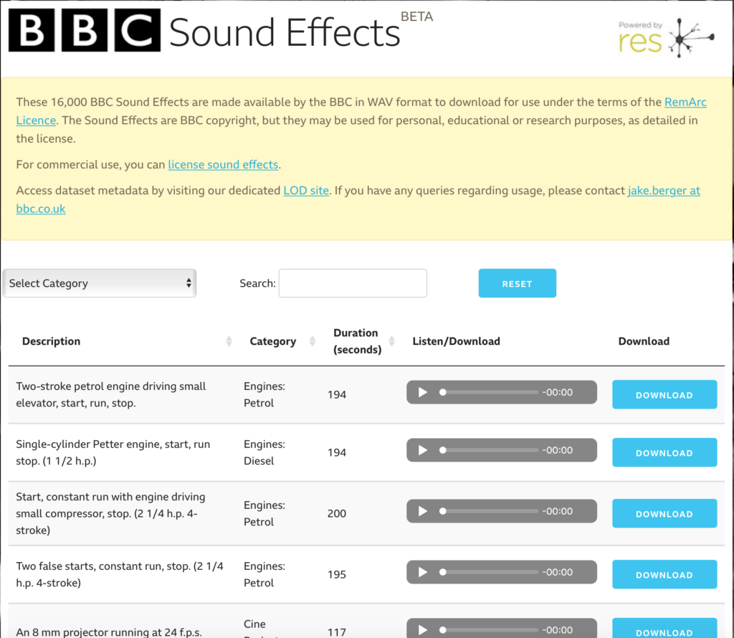Click the Description column header
This screenshot has width=734, height=638.
pos(52,341)
